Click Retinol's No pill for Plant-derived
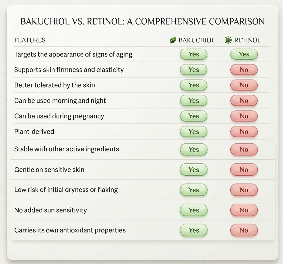This screenshot has width=283, height=264. pyautogui.click(x=244, y=131)
